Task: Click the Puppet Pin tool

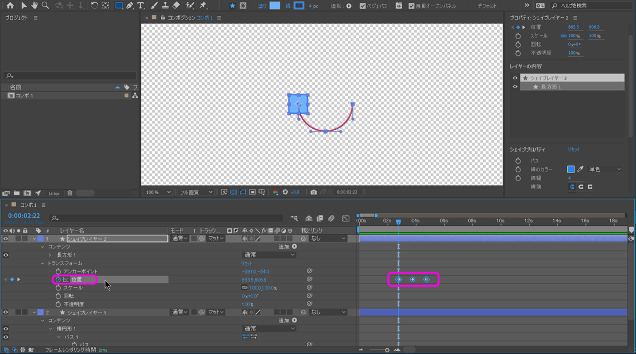Action: click(x=203, y=5)
